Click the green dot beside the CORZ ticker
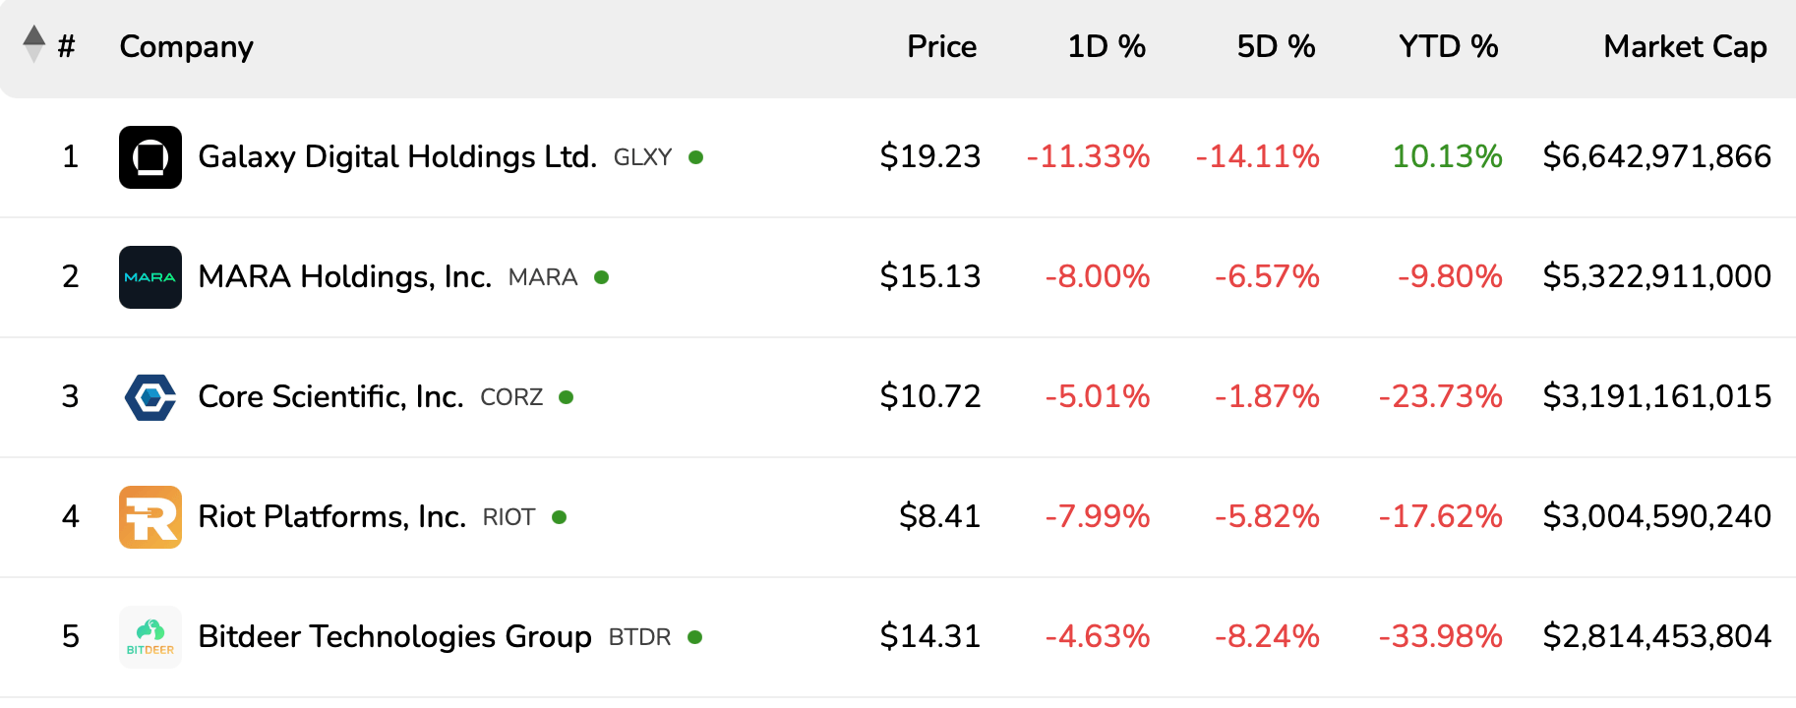The width and height of the screenshot is (1796, 708). [x=566, y=397]
